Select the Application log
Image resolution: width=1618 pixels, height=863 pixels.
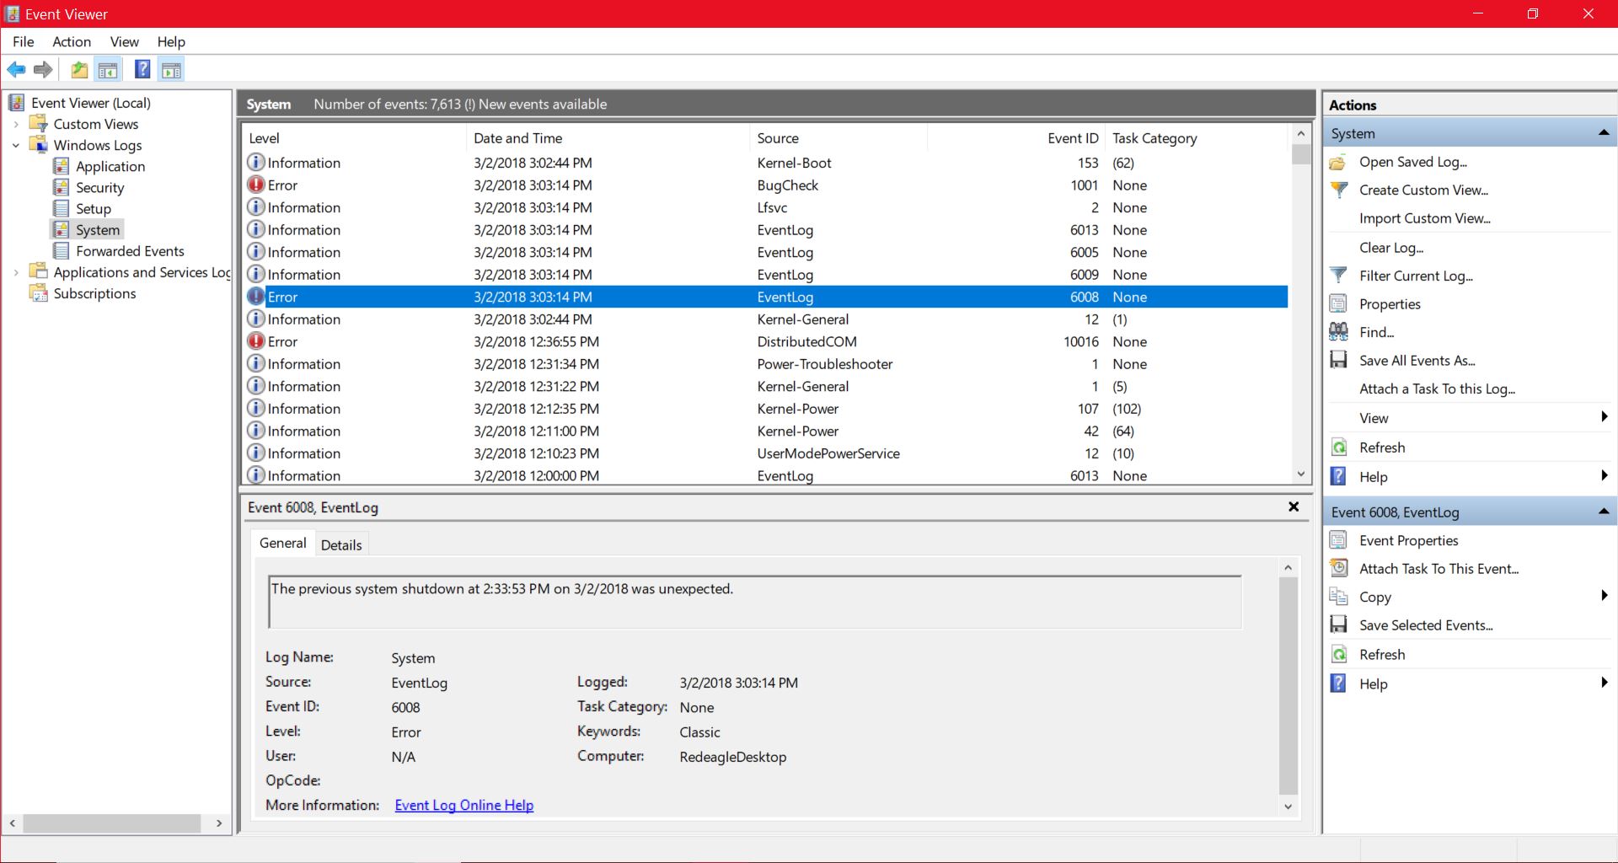tap(110, 166)
